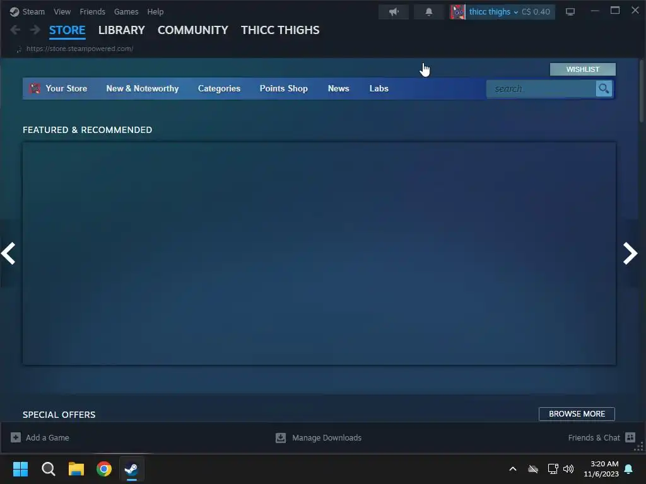The image size is (646, 484).
Task: Click the store URL address text
Action: pyautogui.click(x=79, y=49)
